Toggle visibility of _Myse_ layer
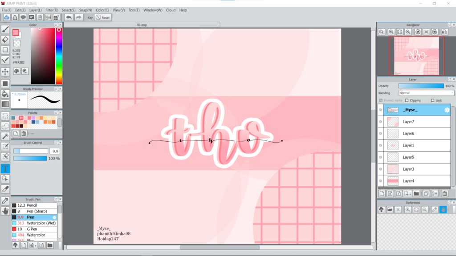The width and height of the screenshot is (456, 256). click(380, 110)
